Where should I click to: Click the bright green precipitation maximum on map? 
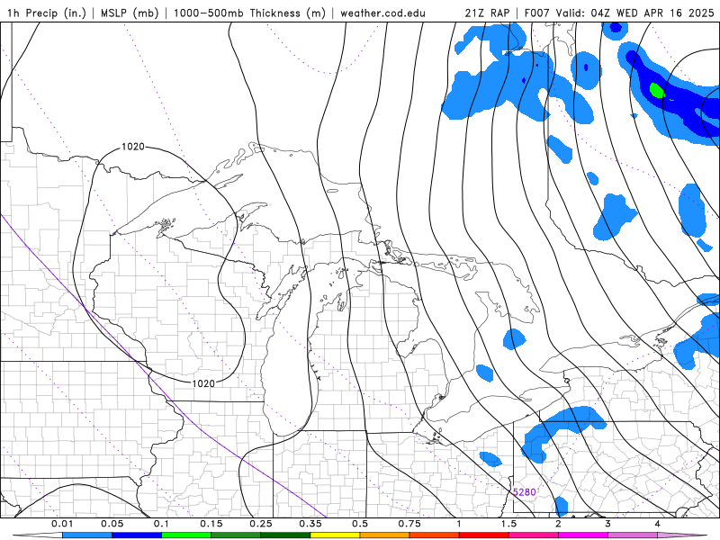(x=657, y=91)
